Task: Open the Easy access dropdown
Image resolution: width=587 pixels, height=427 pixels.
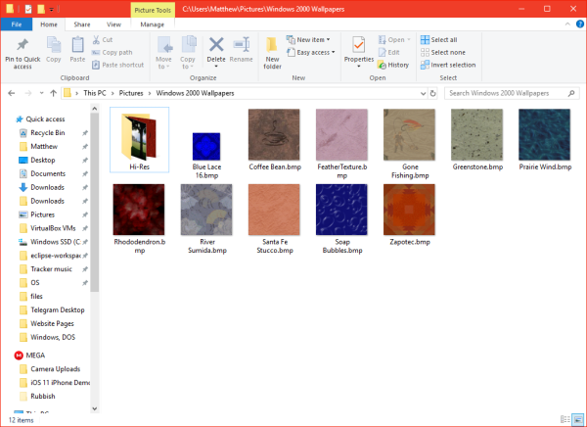Action: click(313, 52)
